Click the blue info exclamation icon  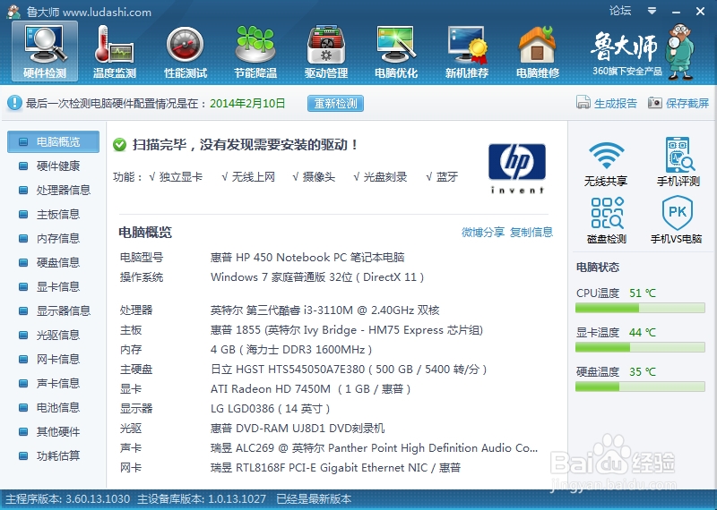14,103
